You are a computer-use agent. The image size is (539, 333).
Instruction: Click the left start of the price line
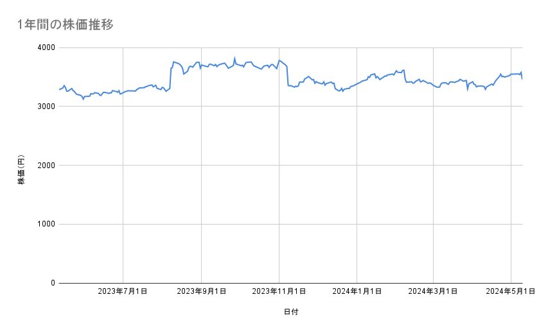pos(59,89)
